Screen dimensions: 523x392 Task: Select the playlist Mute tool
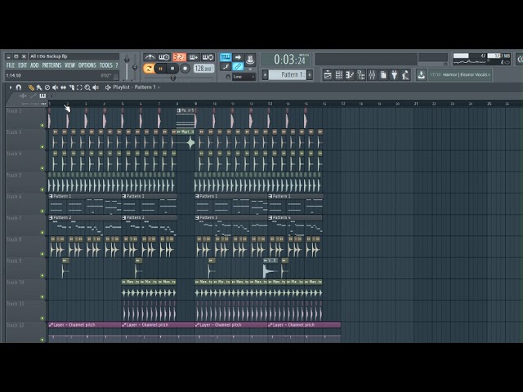coord(55,87)
